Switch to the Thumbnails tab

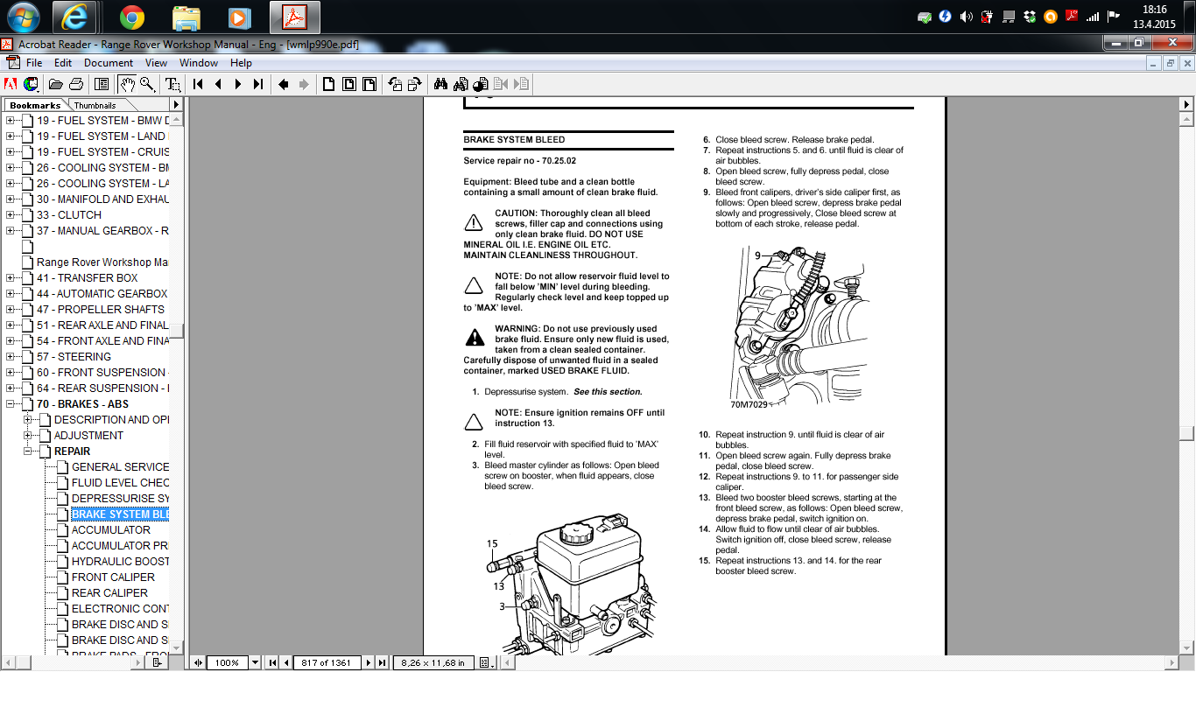(x=95, y=105)
